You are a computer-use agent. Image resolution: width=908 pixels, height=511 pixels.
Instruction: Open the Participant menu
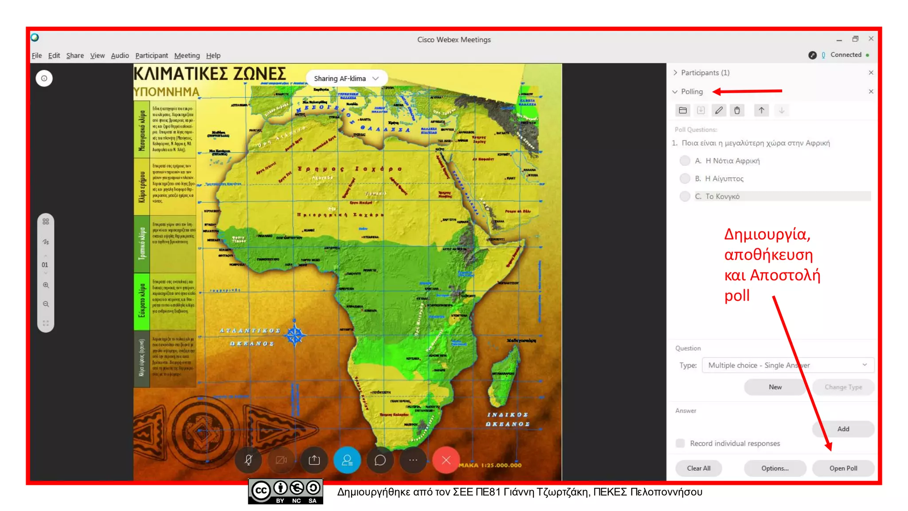[151, 55]
